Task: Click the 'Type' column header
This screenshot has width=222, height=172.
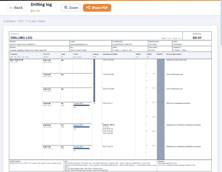Action: (x=63, y=54)
